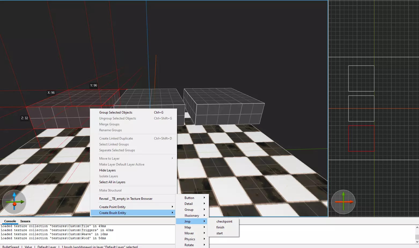Click Group Selected Objects
This screenshot has height=248, width=419.
[116, 112]
